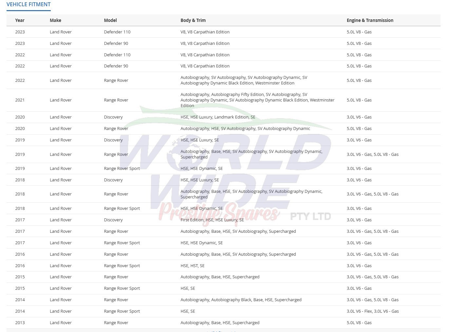Screen dimensions: 452x332
Task: Click 2018 Discovery model cell
Action: click(113, 180)
